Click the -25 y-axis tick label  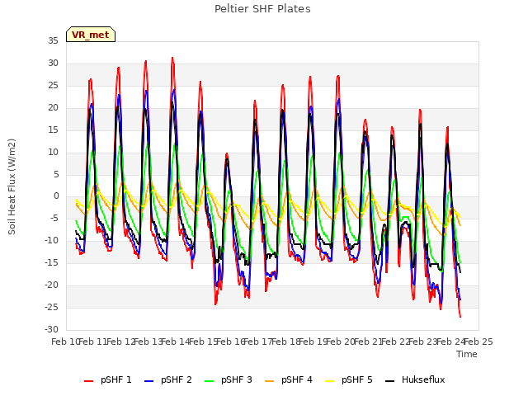(x=51, y=307)
